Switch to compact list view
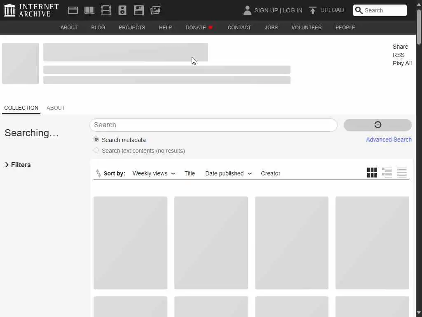Screen dimensions: 422x317 [401, 173]
